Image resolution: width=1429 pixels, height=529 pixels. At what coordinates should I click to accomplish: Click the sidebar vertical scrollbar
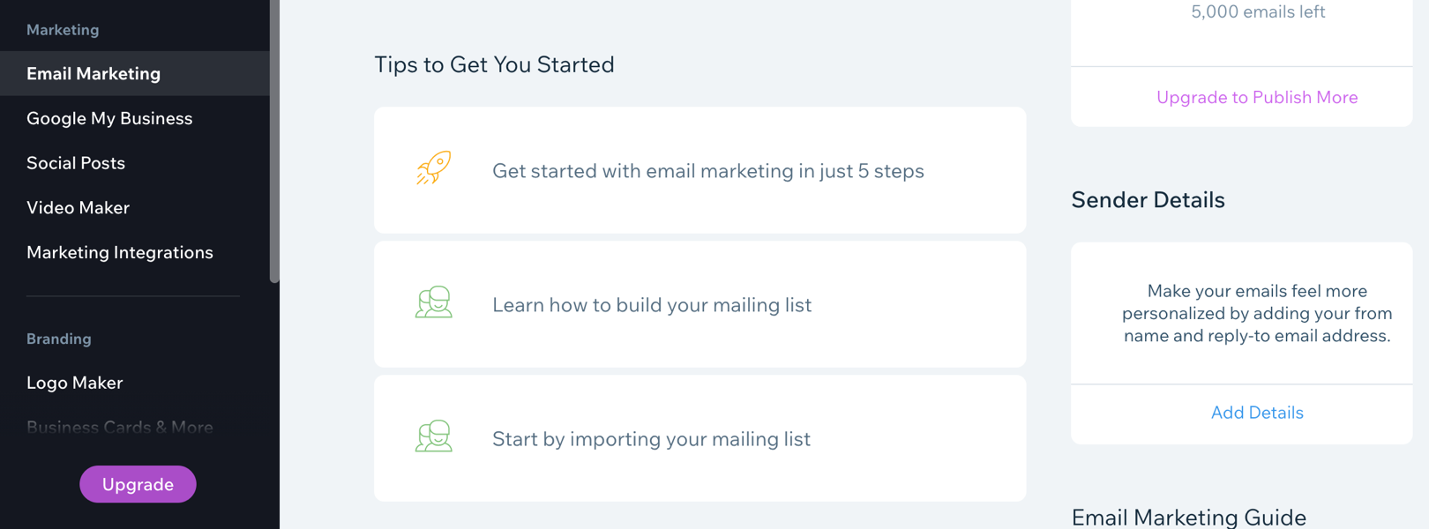tap(274, 141)
